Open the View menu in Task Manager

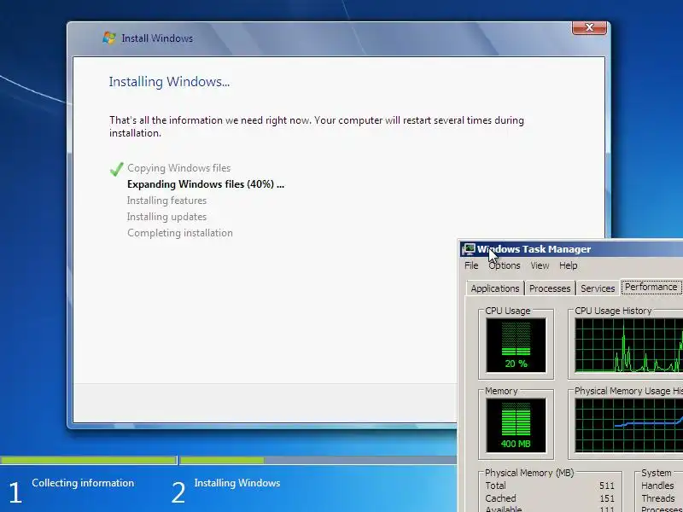pos(540,265)
